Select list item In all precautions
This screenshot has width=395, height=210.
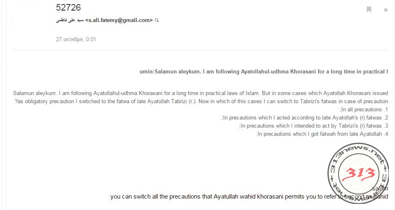(x=364, y=110)
